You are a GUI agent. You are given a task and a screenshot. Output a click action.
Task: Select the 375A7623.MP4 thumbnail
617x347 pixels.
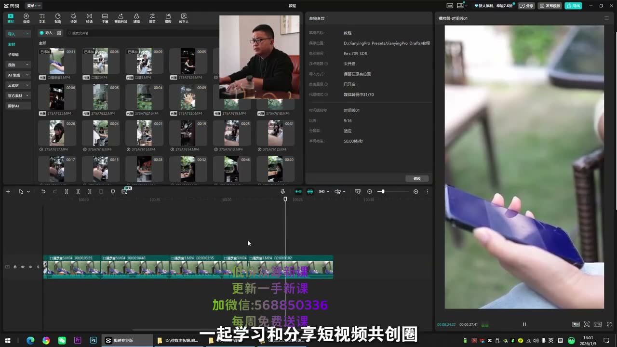57,97
